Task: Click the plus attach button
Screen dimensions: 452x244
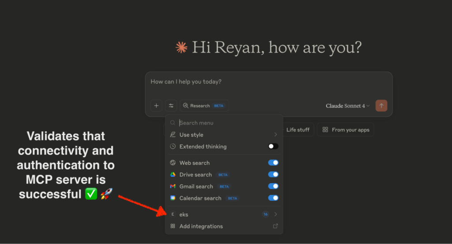Action: pyautogui.click(x=156, y=106)
